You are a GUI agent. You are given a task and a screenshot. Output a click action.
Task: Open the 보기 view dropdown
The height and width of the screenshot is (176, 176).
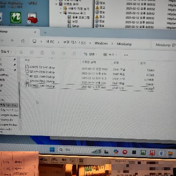point(110,55)
